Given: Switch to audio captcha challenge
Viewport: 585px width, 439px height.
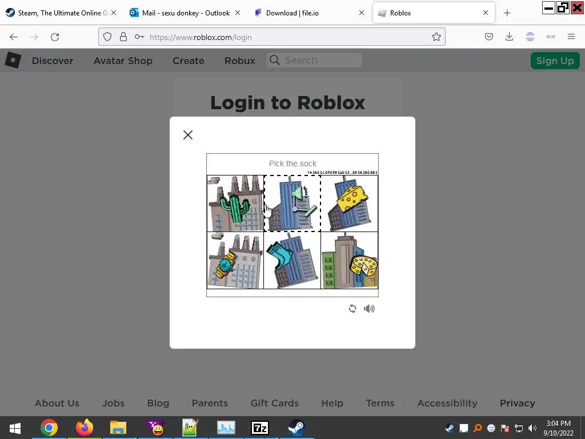Looking at the screenshot, I should tap(369, 309).
